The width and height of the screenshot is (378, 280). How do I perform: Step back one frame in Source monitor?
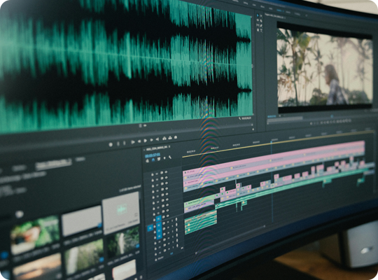click(139, 141)
